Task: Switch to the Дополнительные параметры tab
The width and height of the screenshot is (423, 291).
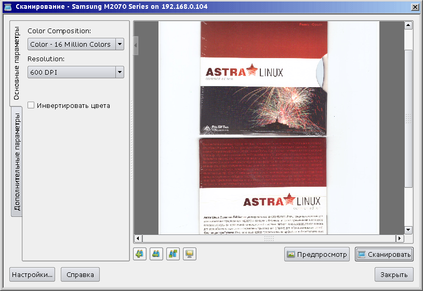Action: [x=17, y=161]
